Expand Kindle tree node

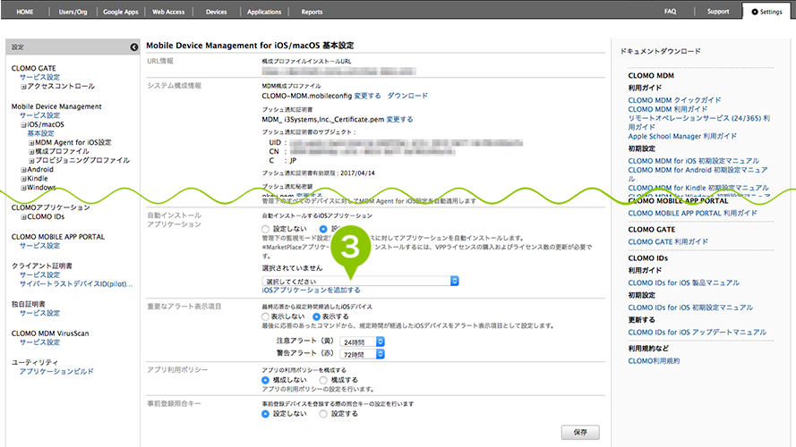click(x=23, y=179)
